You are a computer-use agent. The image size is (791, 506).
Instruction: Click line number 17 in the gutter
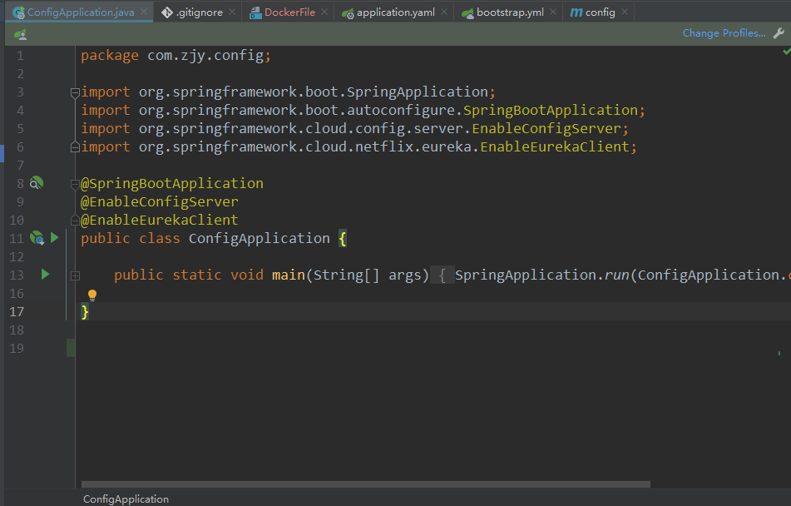coord(17,311)
